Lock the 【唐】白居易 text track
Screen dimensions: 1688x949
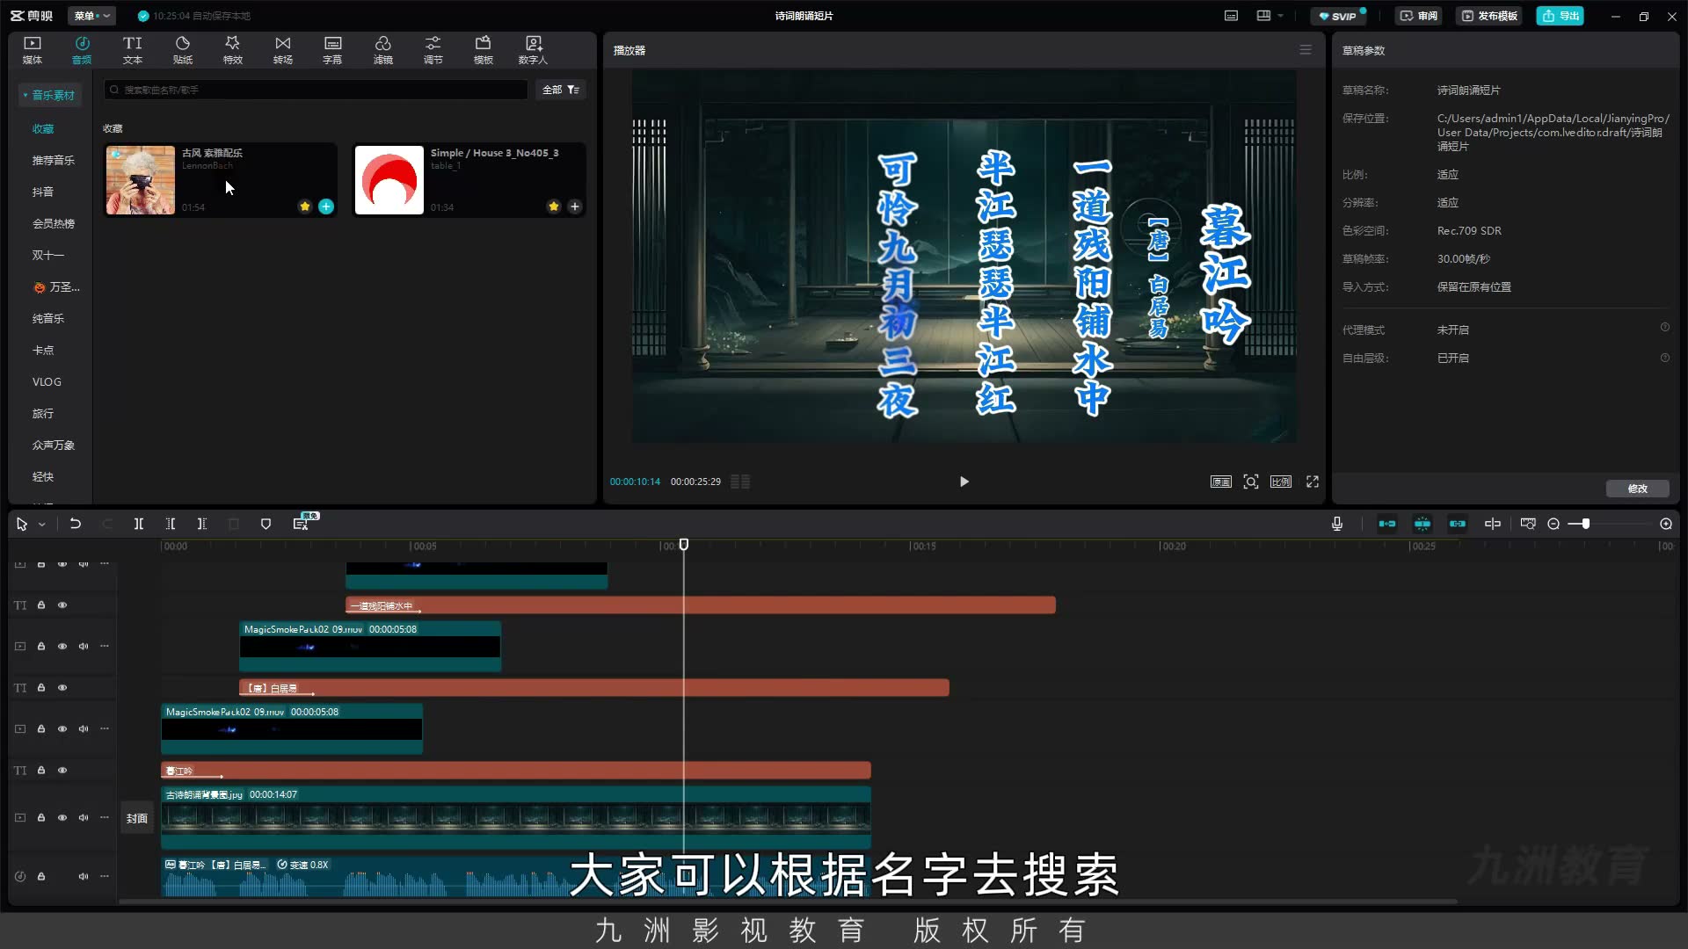point(41,688)
